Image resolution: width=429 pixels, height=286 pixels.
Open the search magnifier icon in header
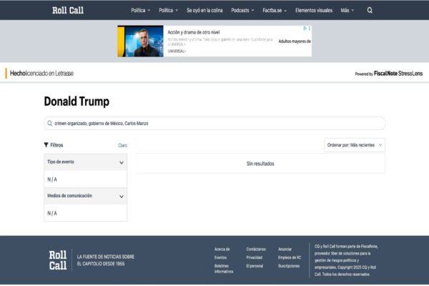[370, 11]
